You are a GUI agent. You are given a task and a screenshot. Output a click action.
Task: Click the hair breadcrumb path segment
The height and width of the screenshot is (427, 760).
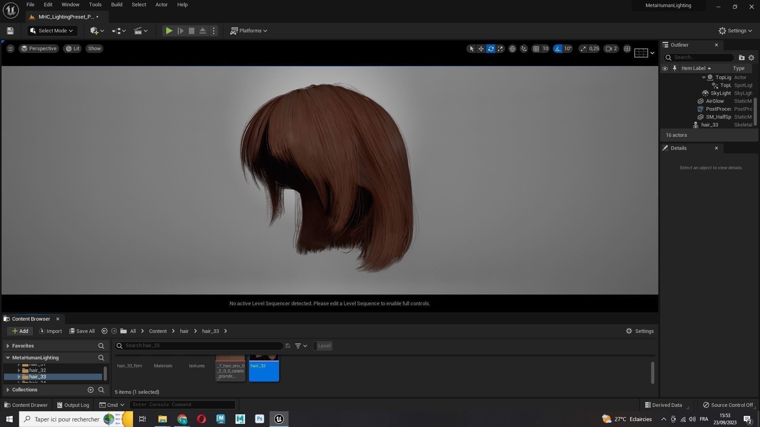tap(184, 331)
